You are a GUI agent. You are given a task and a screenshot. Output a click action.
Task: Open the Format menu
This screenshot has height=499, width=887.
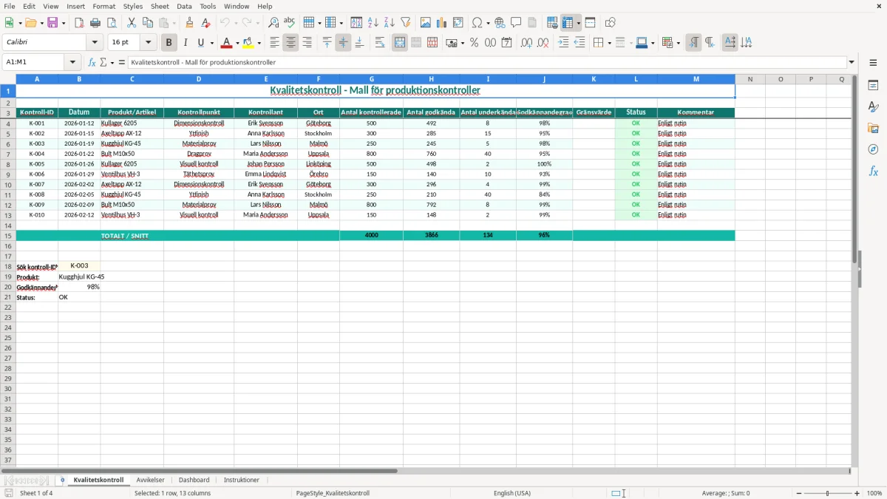click(x=103, y=6)
